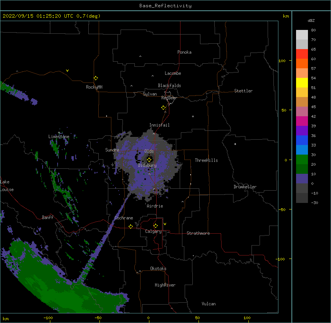331x323 pixels.
Task: Click the Innisfail city label
Action: click(x=159, y=125)
